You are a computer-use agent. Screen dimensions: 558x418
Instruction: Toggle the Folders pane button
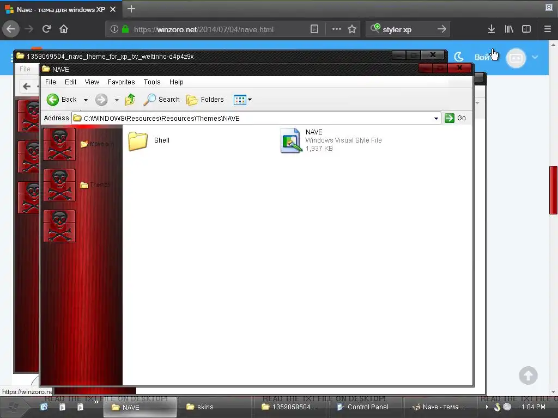click(205, 100)
